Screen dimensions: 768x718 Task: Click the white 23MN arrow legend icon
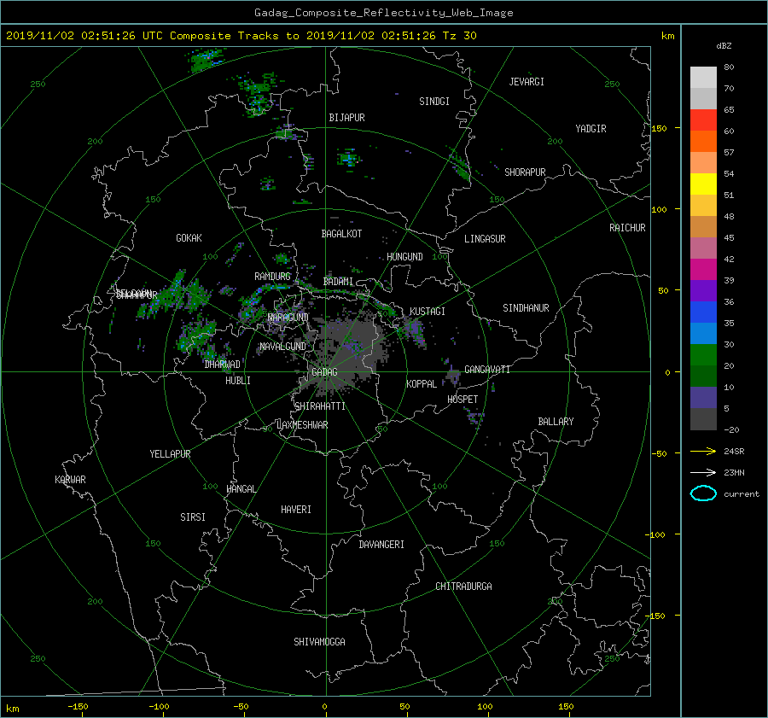pyautogui.click(x=703, y=472)
